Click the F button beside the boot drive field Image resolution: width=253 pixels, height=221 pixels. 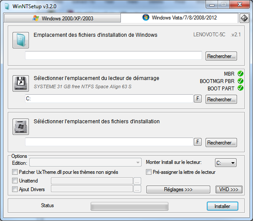198,99
